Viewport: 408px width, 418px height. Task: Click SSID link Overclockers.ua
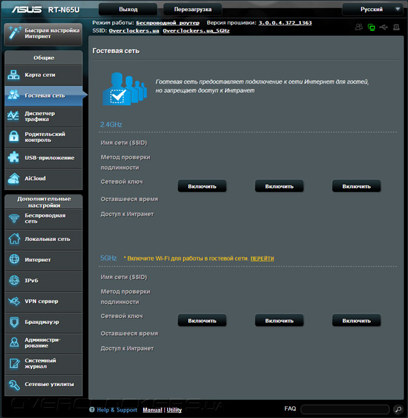[x=133, y=31]
